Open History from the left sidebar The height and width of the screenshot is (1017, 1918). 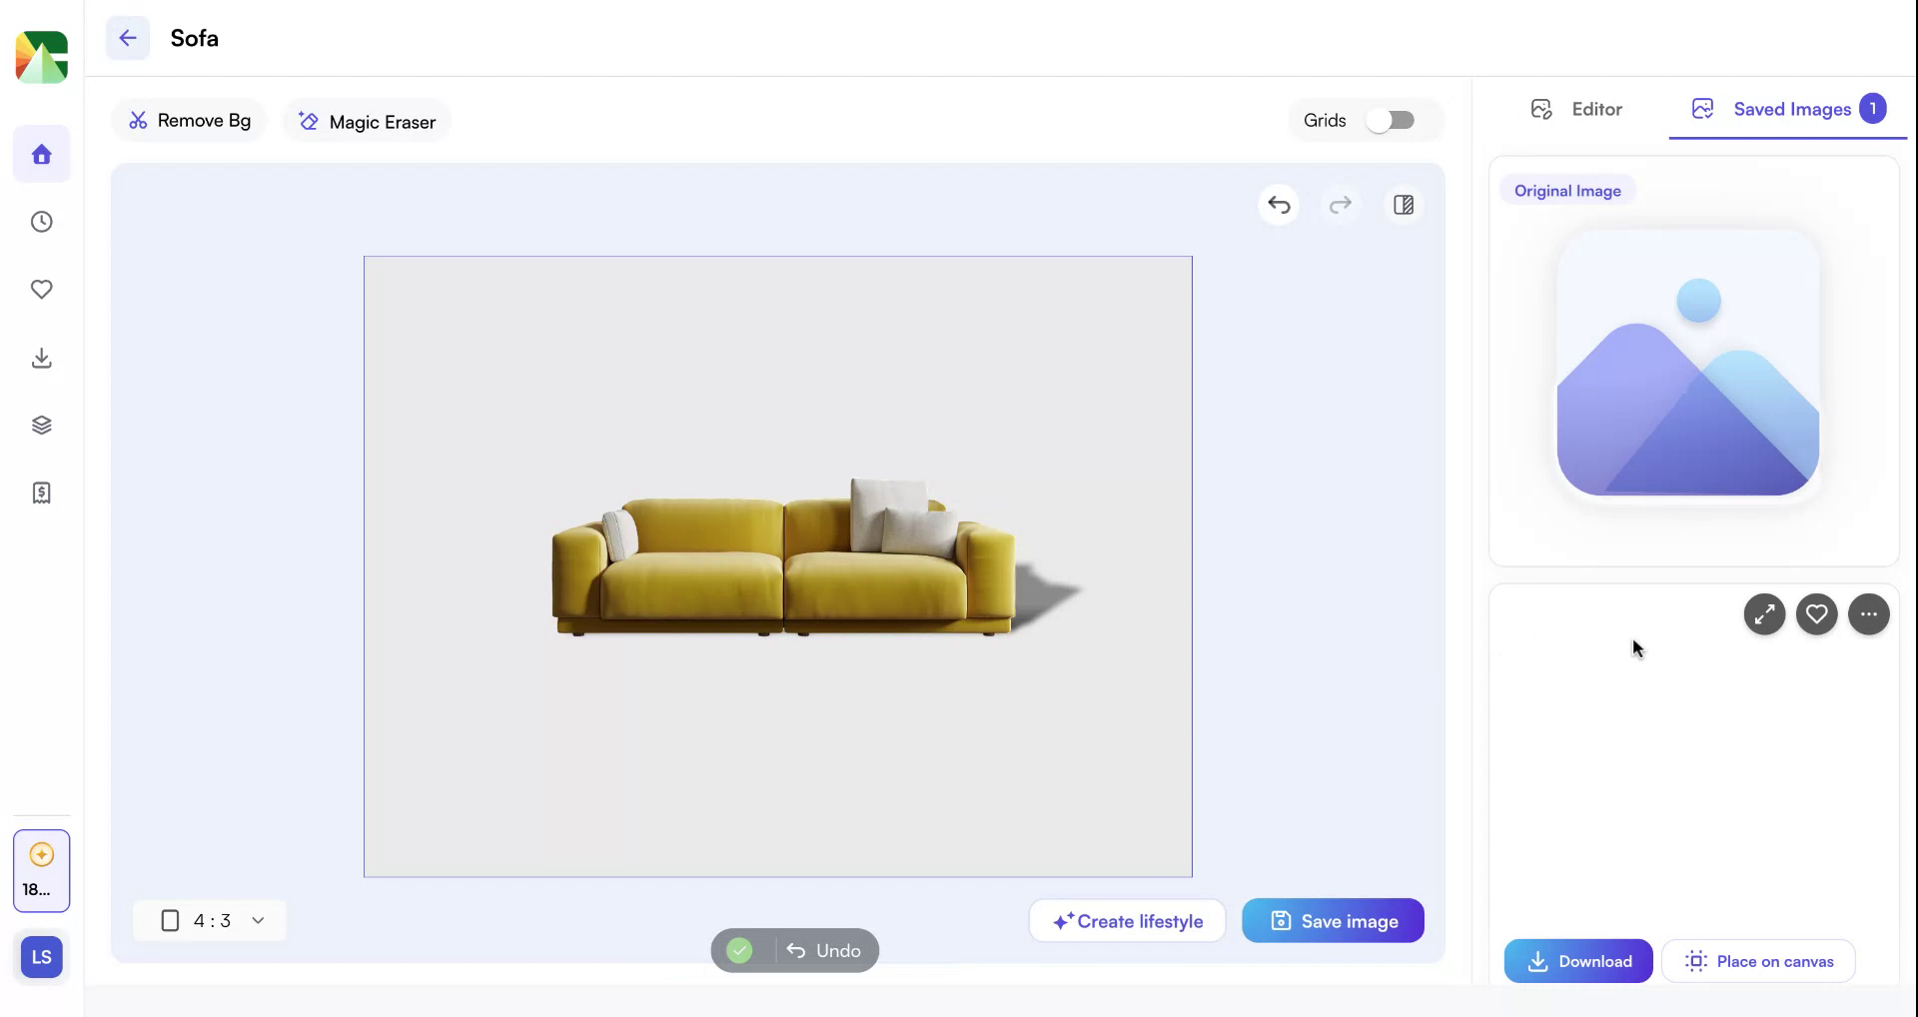[x=41, y=222]
